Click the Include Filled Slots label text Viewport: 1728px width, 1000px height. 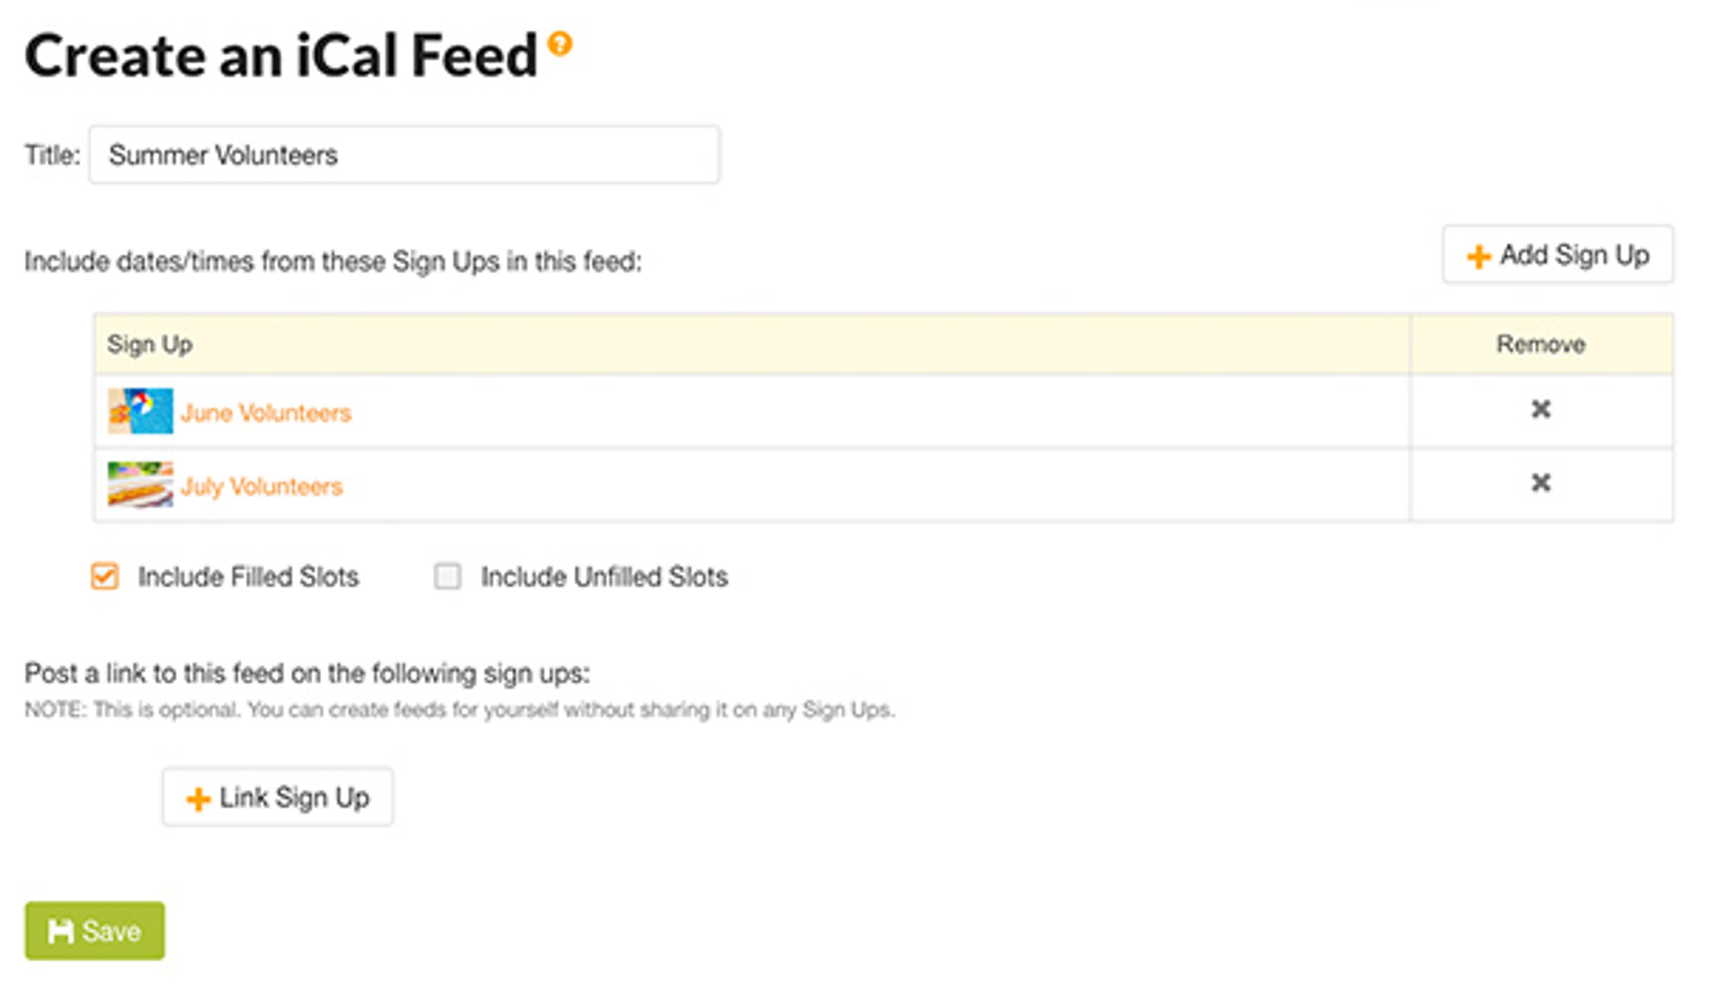(x=248, y=577)
